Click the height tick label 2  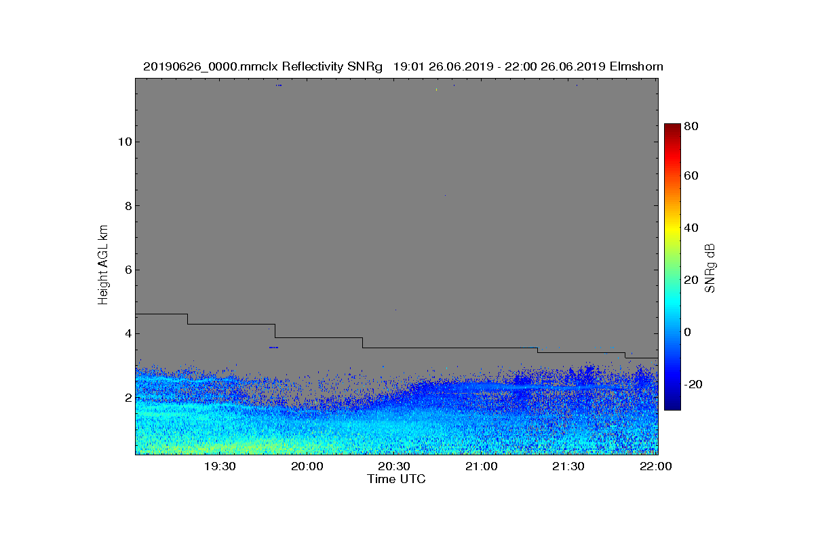pyautogui.click(x=128, y=398)
